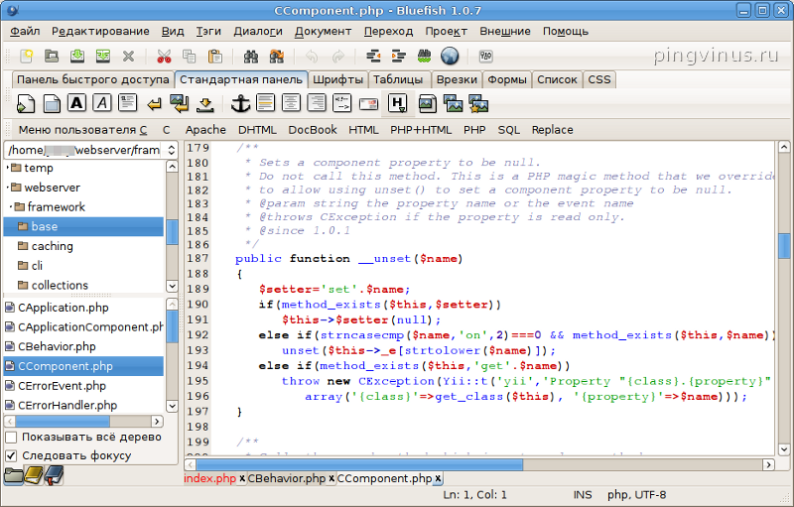Switch to the Шрифты tab
The image size is (794, 507).
(337, 80)
